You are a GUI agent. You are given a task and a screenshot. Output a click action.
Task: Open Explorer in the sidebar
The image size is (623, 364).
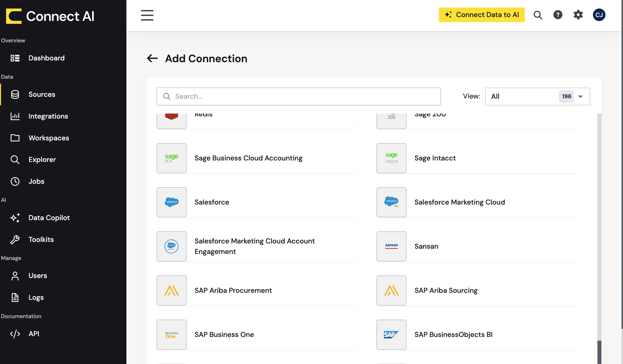(42, 159)
